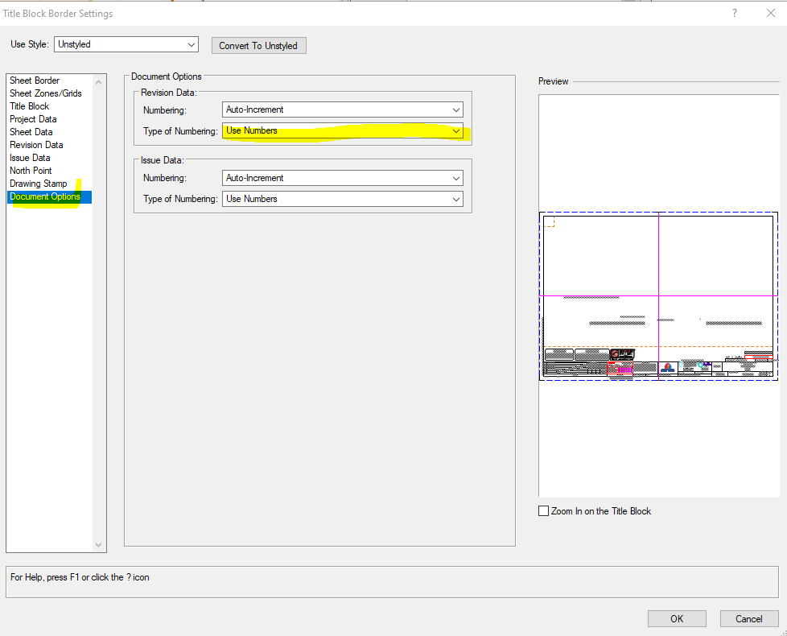787x636 pixels.
Task: Select North Point settings
Action: (30, 170)
